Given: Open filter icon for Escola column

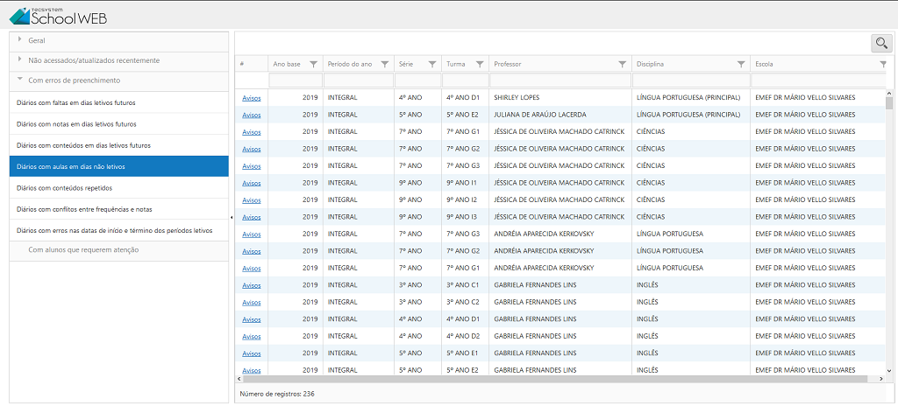Looking at the screenshot, I should pyautogui.click(x=883, y=64).
